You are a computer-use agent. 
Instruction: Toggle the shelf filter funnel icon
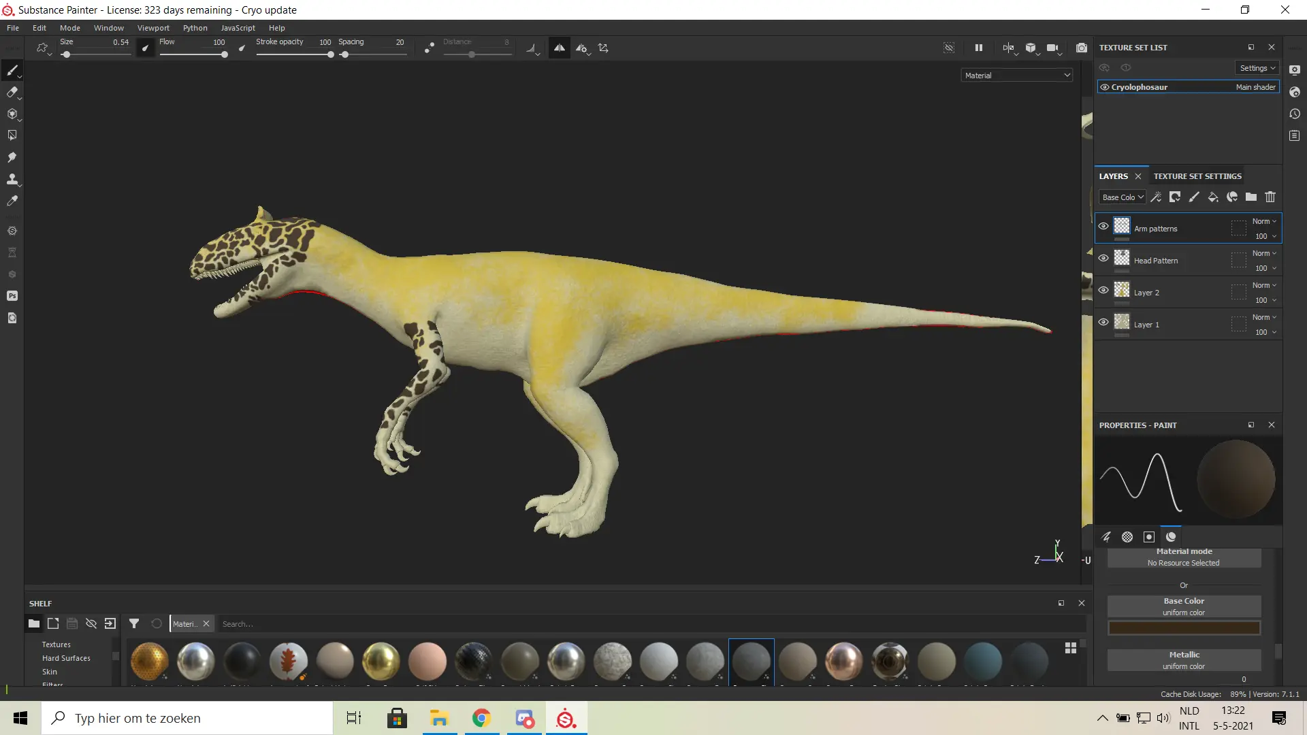click(x=134, y=623)
